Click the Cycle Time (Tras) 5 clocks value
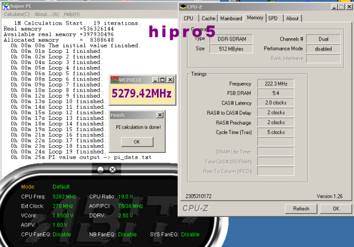The height and width of the screenshot is (247, 354). [x=276, y=132]
